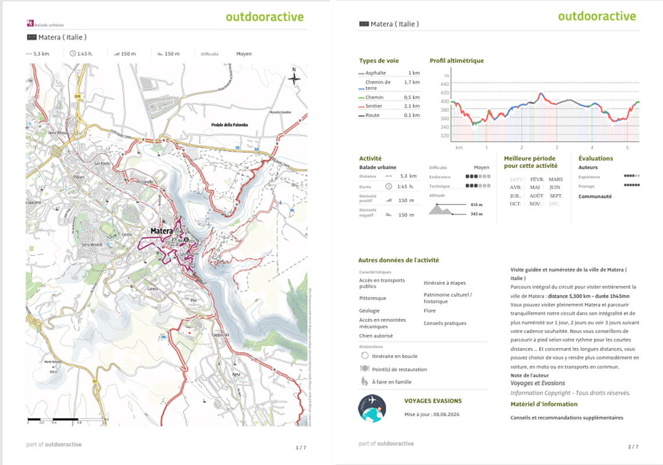Click the elevation profile peak near 420 m
The image size is (663, 465).
tap(540, 94)
